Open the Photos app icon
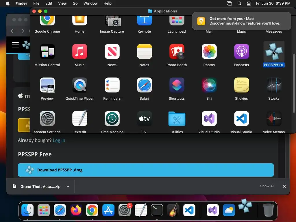Screen dimensions: 296x222 209,51
